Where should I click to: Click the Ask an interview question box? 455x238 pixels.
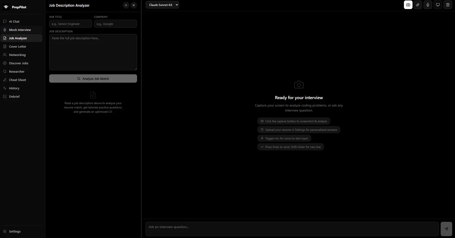click(292, 229)
